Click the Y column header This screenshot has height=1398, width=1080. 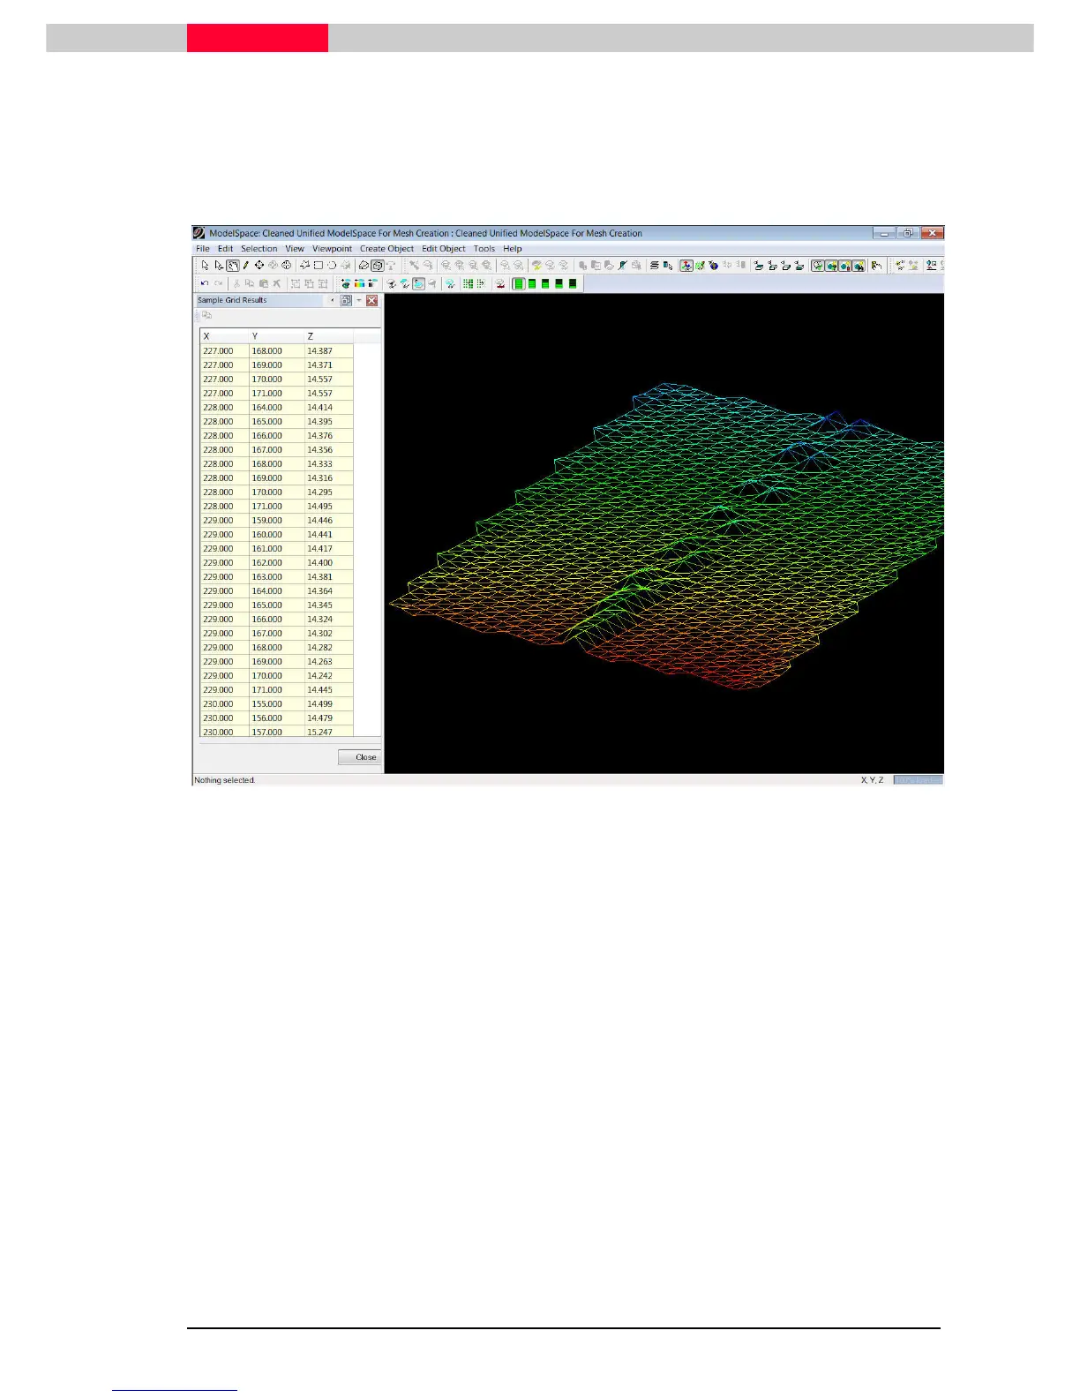[276, 336]
